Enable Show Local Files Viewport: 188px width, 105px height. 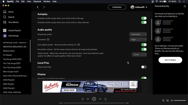pyautogui.click(x=144, y=67)
